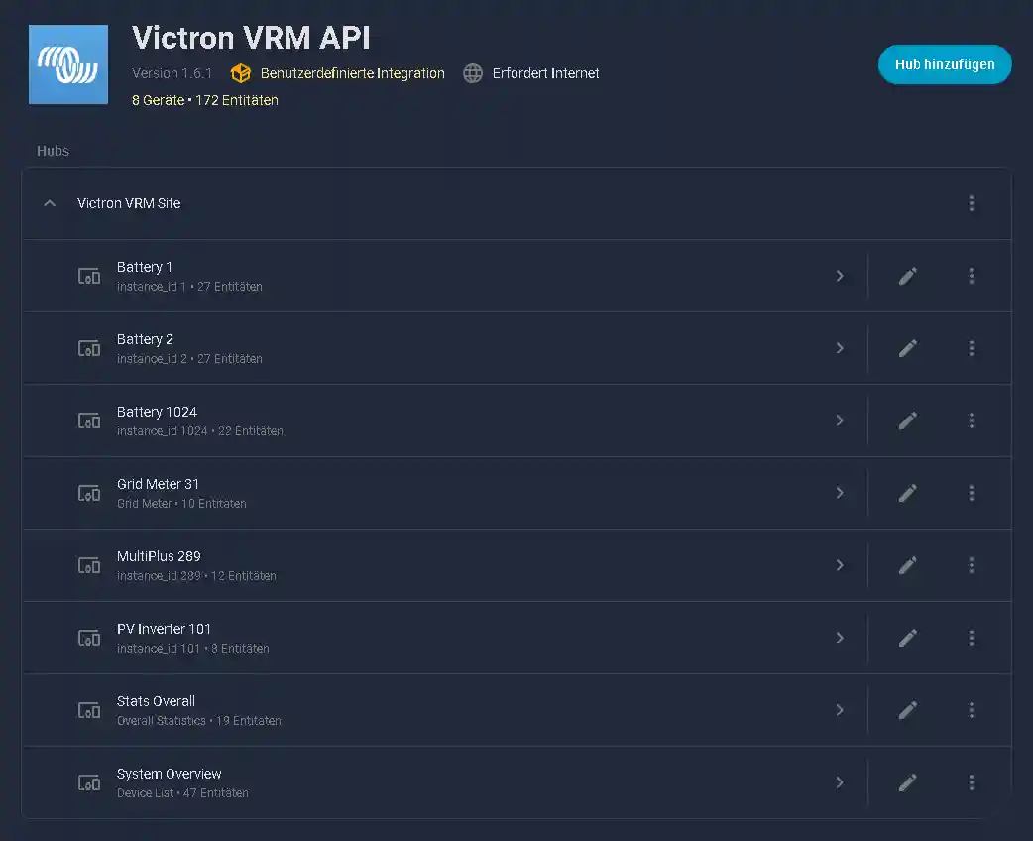
Task: Click 'Overall Statistics • 19 Entitäten' subtitle
Action: [x=199, y=721]
